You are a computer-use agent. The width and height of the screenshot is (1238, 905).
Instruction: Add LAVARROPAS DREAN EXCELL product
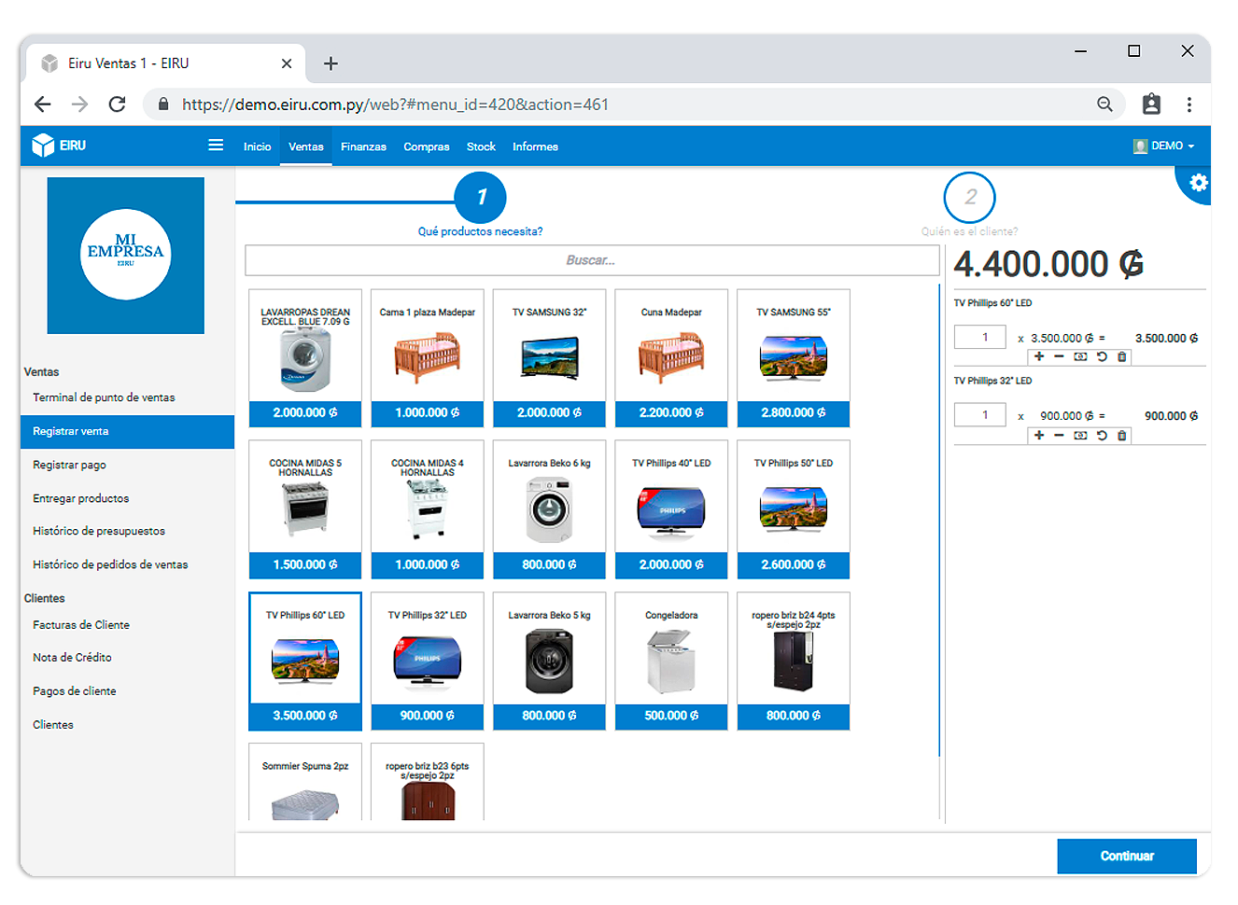click(305, 358)
